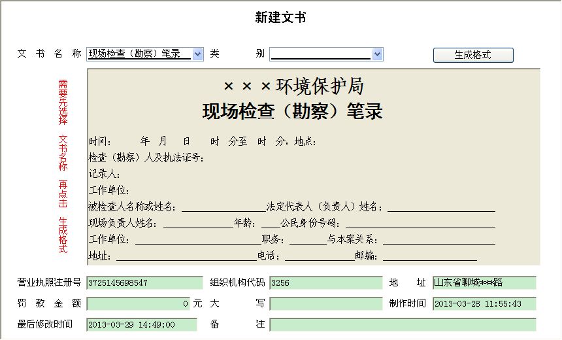Click the blank after 法定代表人（负责人）姓名
This screenshot has height=340, width=562.
click(442, 207)
